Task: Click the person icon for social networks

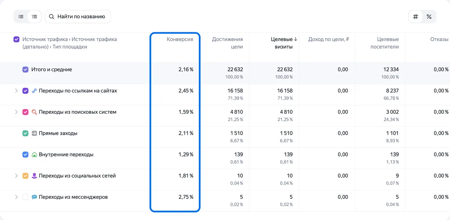Action: [x=34, y=176]
